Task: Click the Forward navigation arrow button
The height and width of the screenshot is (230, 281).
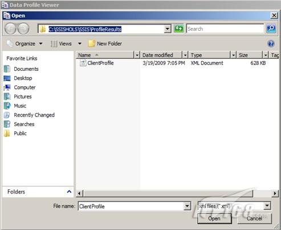Action: [23, 29]
